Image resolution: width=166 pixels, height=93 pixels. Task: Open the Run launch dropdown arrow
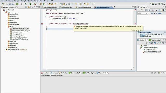click(x=32, y=4)
